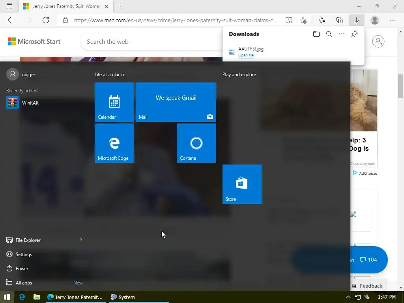Open the Favorites list icon
Screen dimensions: 404x303
[322, 20]
